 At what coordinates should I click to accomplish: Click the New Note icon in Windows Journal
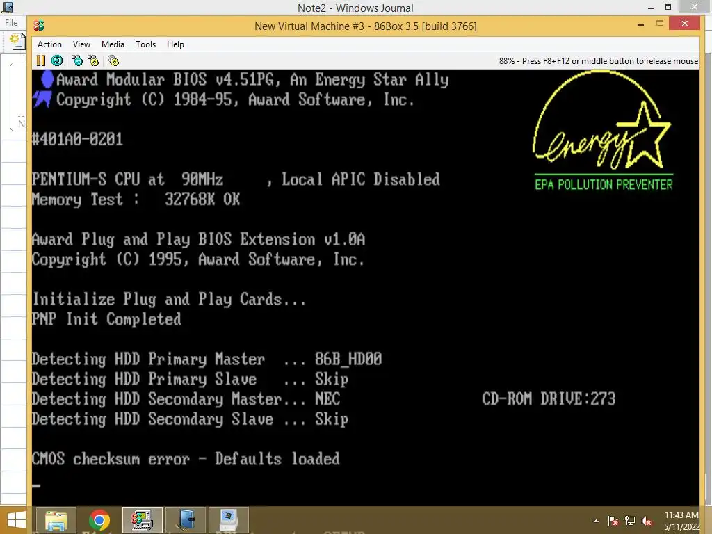pyautogui.click(x=17, y=42)
